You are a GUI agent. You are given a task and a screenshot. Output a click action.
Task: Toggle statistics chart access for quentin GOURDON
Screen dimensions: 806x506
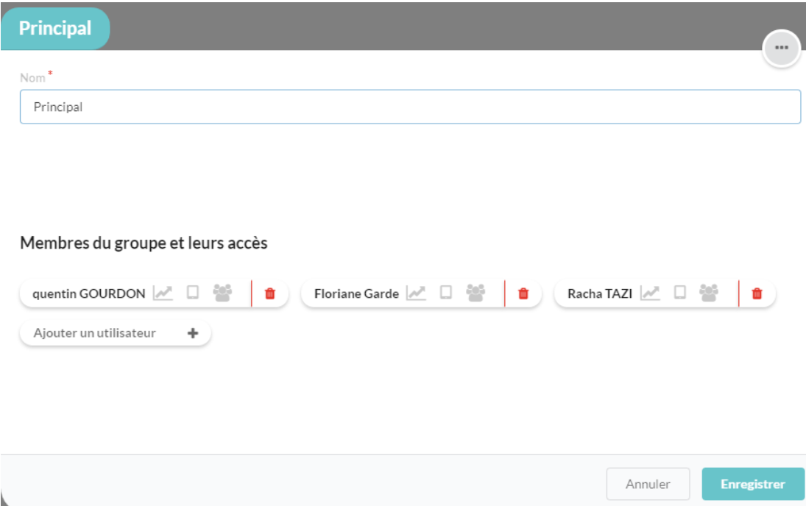163,293
